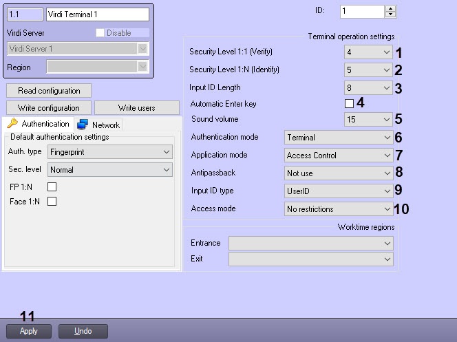Screen dimensions: 457x342
Task: Click the Virdi Terminal 1 name field
Action: tap(97, 14)
